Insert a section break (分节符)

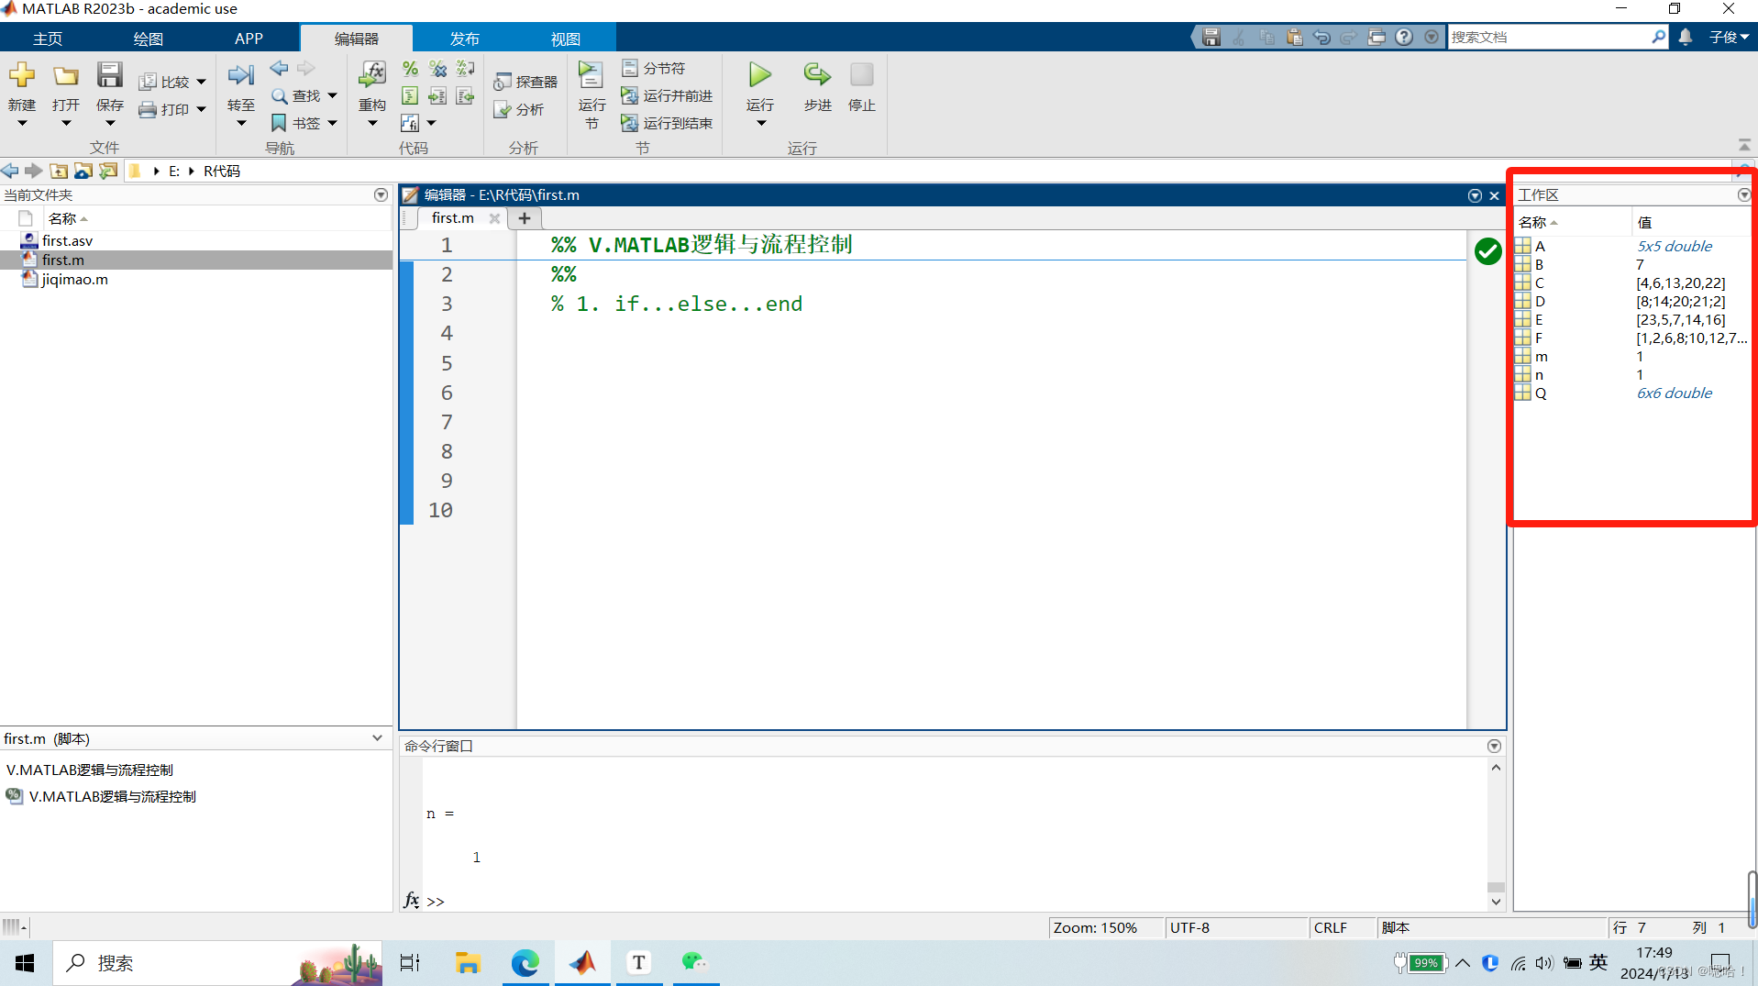coord(654,69)
